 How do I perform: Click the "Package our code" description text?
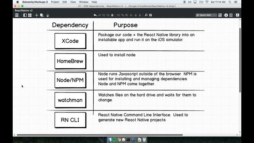tap(146, 37)
